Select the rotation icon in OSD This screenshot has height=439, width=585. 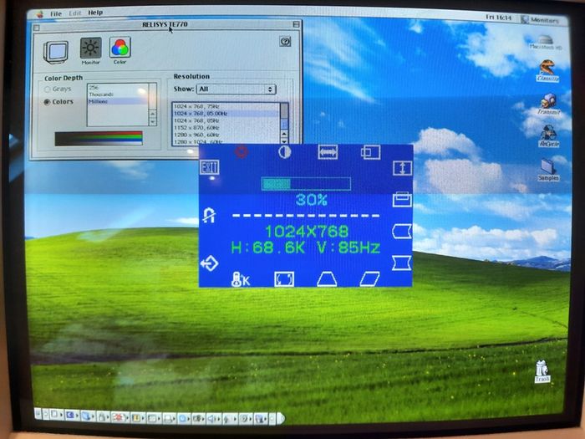284,278
